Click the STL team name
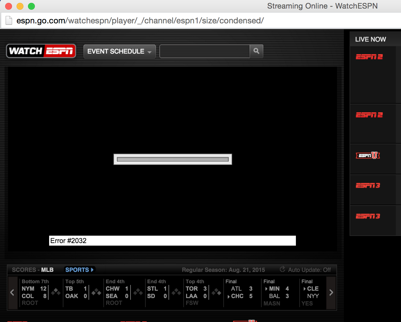This screenshot has width=401, height=322. click(x=153, y=289)
